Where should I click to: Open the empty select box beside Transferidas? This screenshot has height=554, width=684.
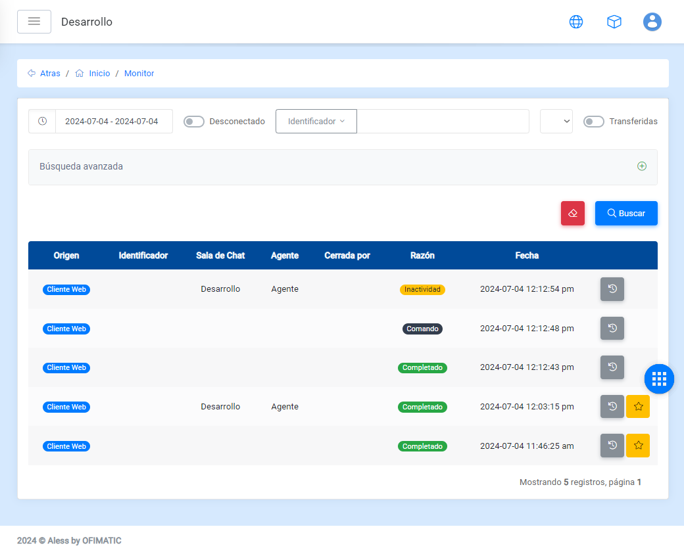(556, 122)
